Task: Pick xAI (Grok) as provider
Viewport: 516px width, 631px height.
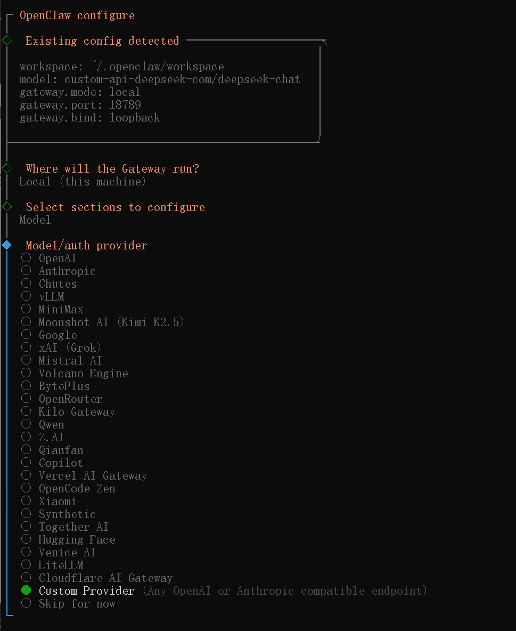Action: pos(61,347)
